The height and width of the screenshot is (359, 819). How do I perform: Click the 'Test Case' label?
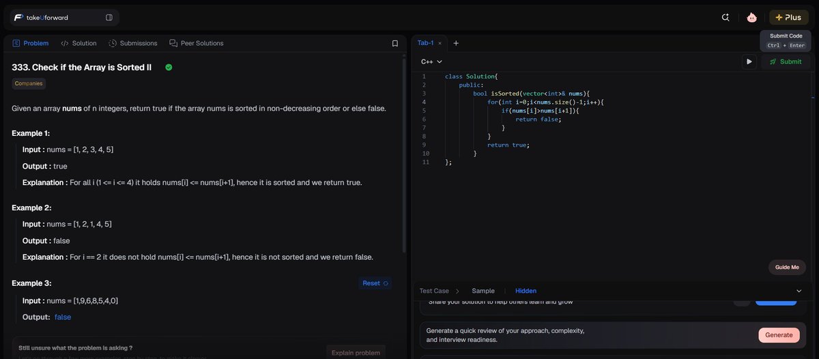(x=434, y=291)
